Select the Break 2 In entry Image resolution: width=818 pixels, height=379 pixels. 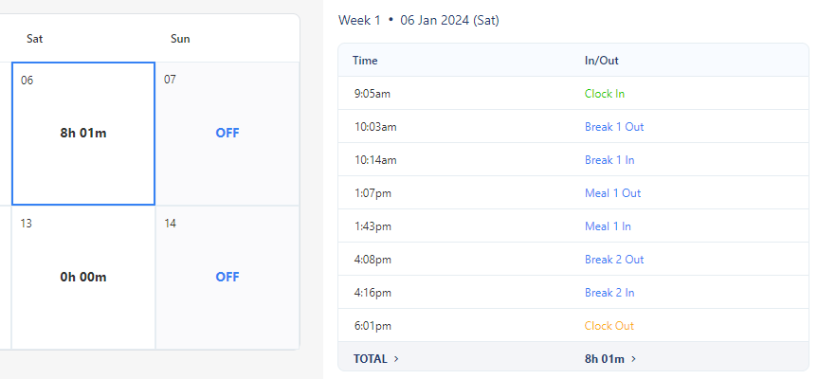[x=609, y=293]
